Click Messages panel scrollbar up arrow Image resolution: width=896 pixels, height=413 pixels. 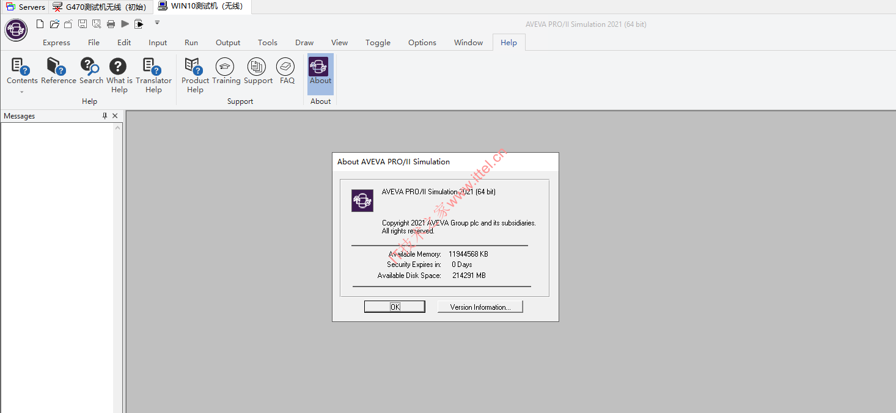click(118, 128)
